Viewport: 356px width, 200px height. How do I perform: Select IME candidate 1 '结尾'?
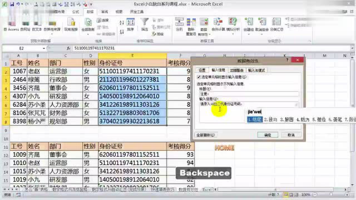pos(255,120)
